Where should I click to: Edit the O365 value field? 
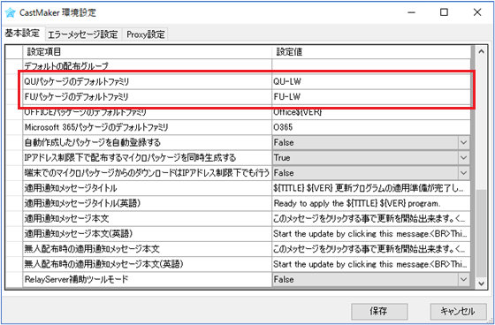click(x=371, y=127)
